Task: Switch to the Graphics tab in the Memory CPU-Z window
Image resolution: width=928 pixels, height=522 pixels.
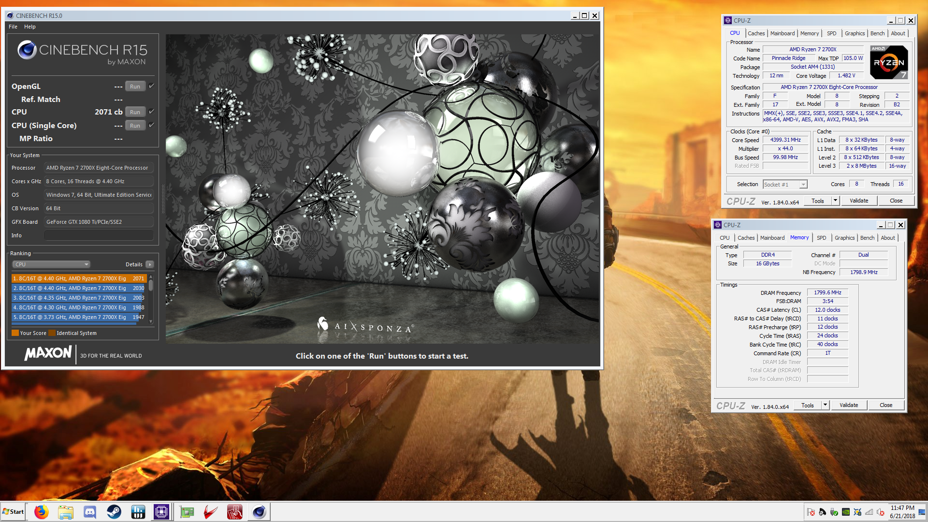Action: [844, 238]
